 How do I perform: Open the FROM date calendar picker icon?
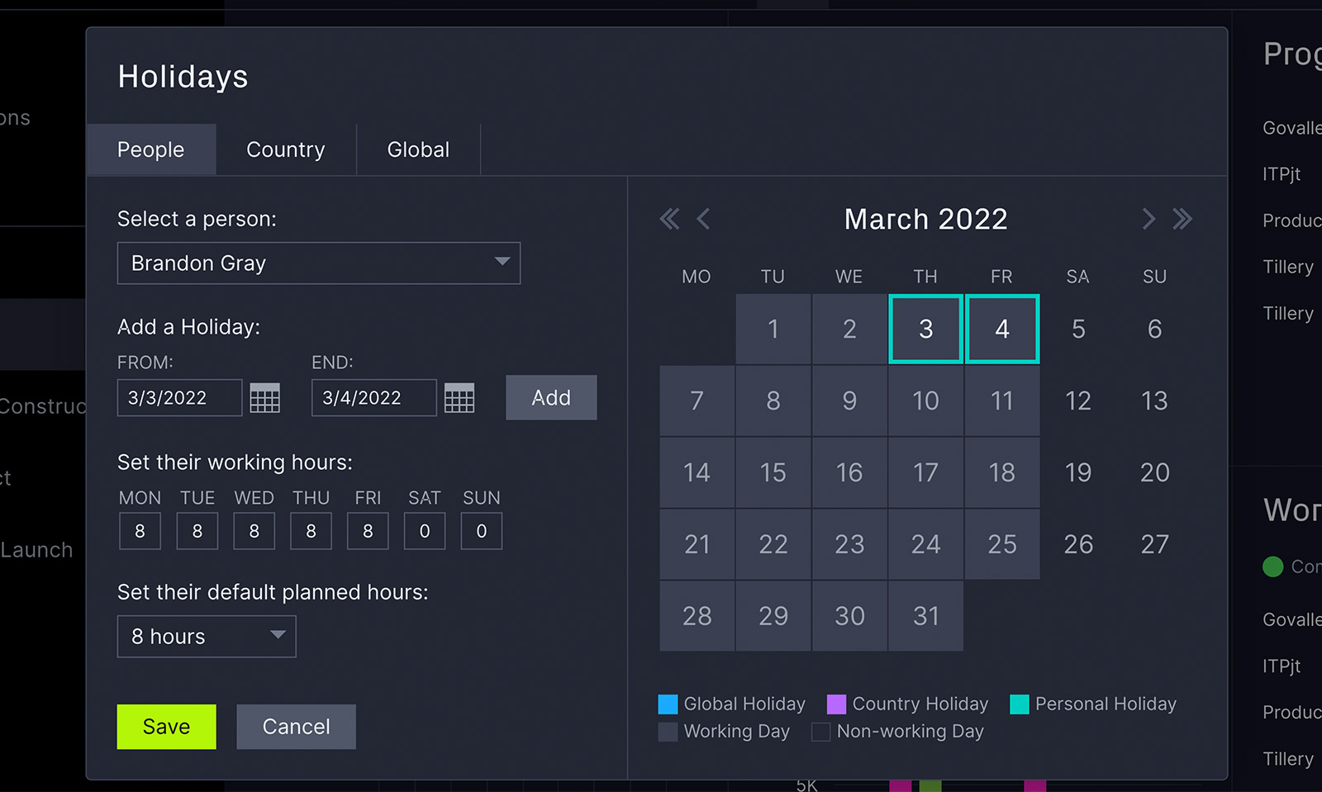[x=264, y=398]
